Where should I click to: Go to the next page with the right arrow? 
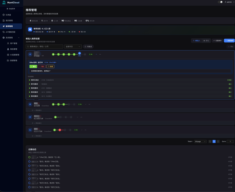(218, 142)
